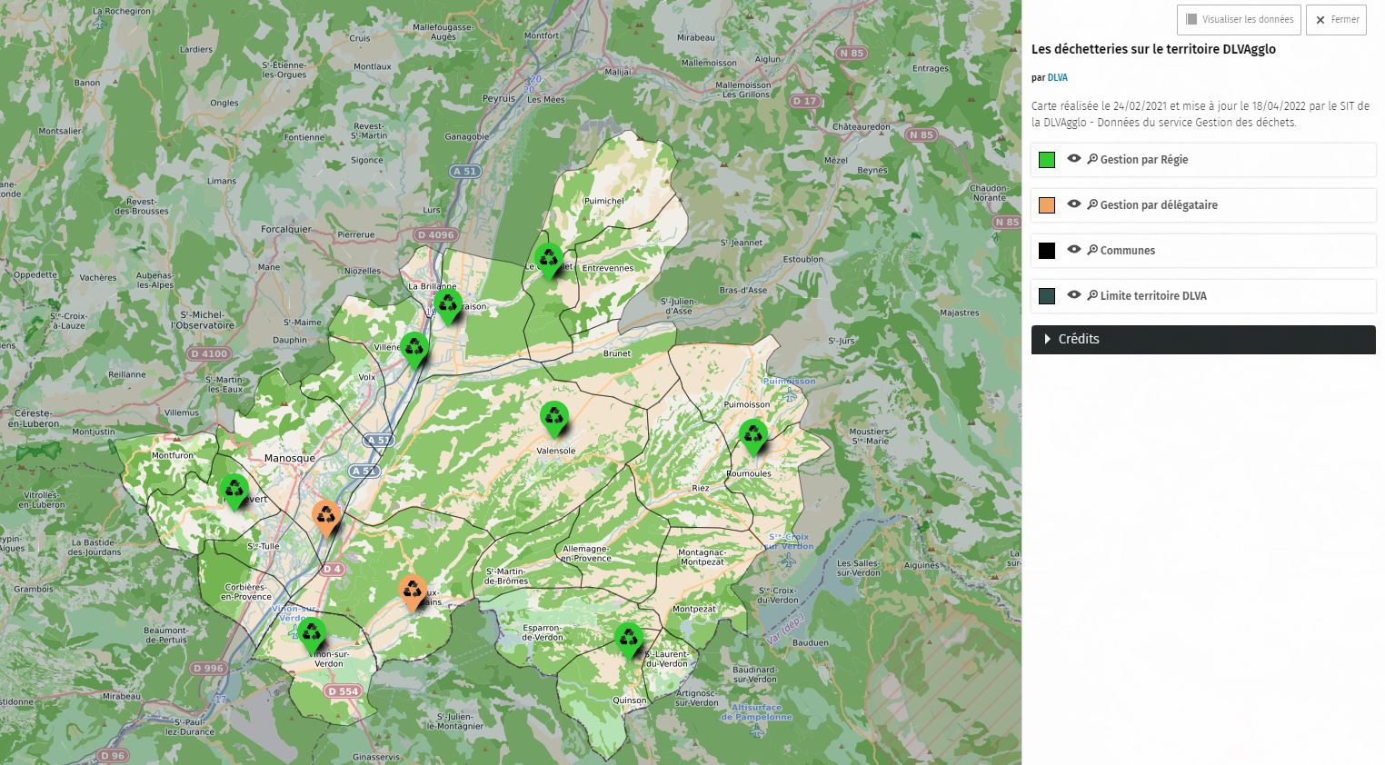The image size is (1385, 765).
Task: Click the black Communes color swatch
Action: [x=1047, y=251]
